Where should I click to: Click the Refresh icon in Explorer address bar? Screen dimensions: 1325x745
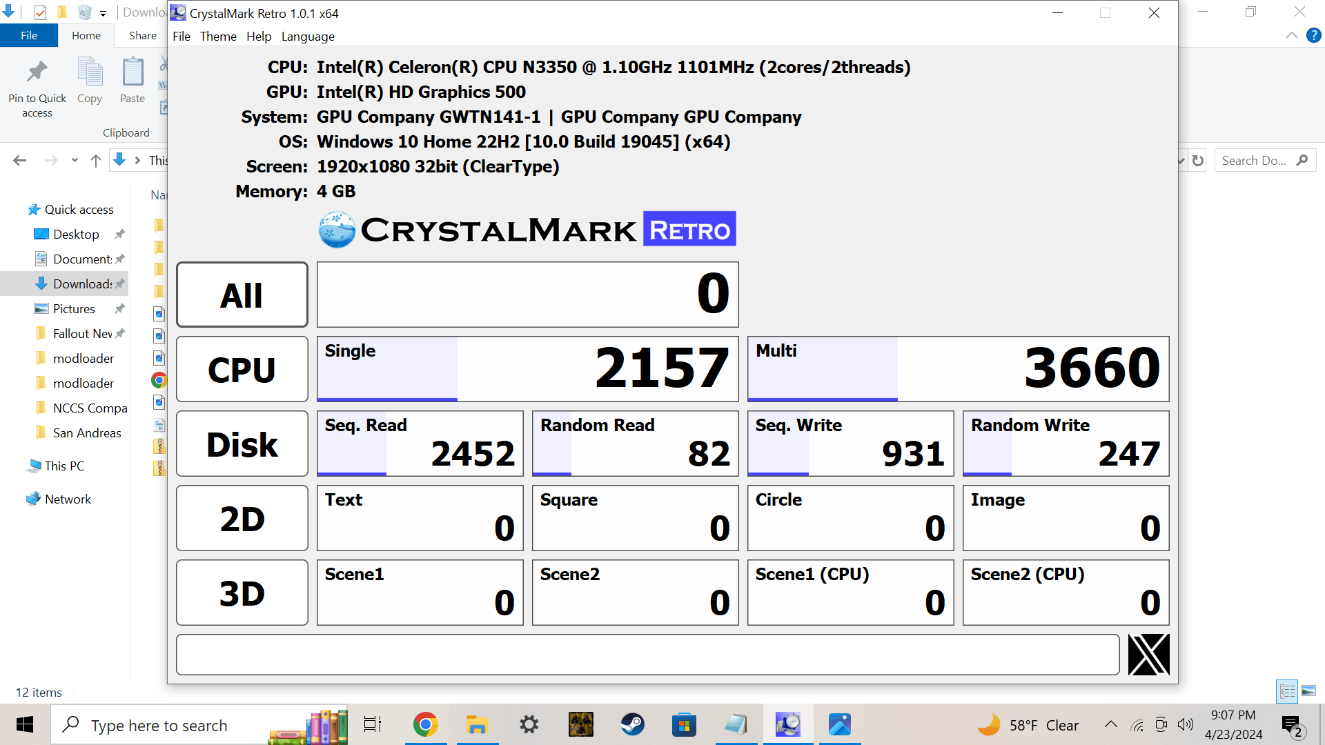[1198, 161]
